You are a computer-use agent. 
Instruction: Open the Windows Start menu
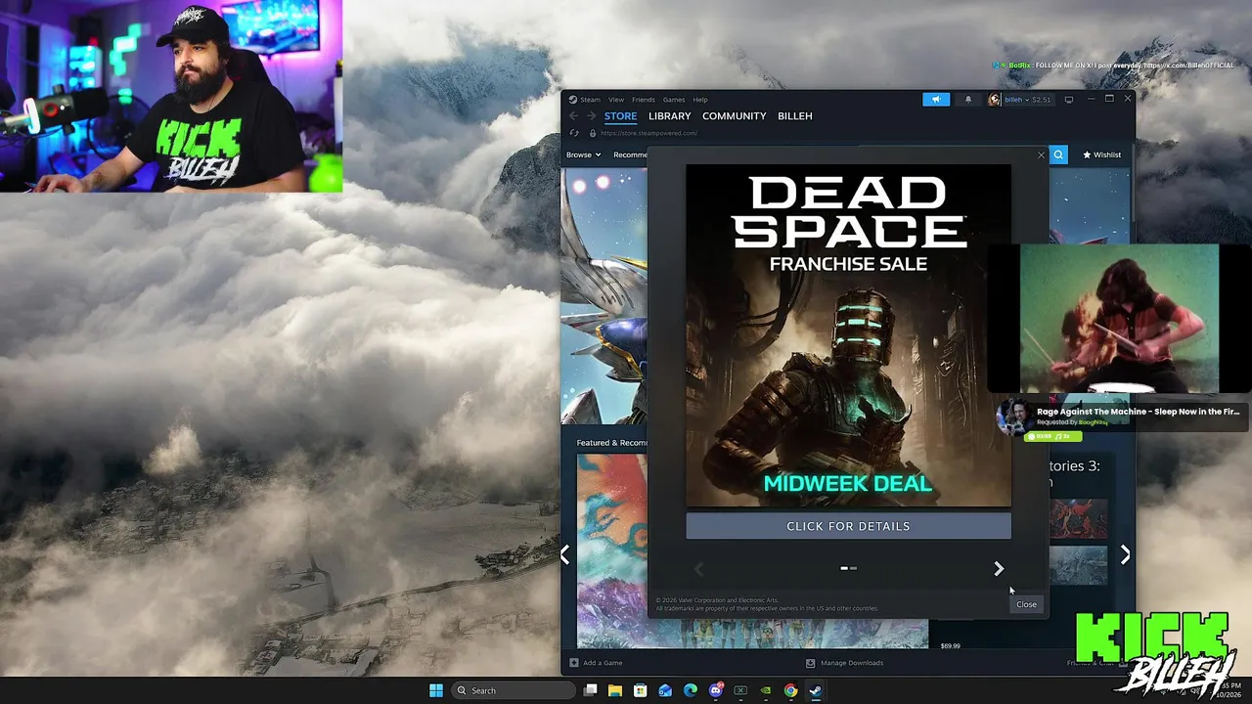click(436, 690)
